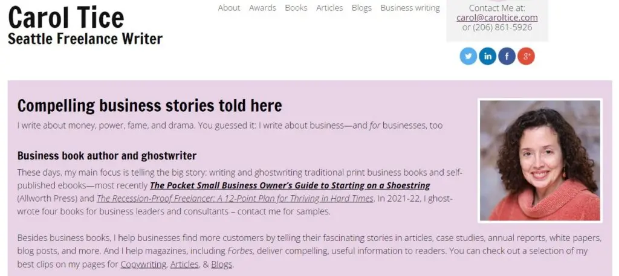Follow the Articles link in the paragraph

[x=184, y=265]
